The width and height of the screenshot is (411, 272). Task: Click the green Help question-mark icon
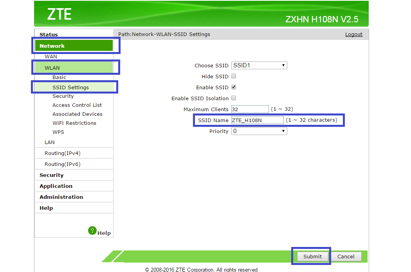(x=92, y=231)
